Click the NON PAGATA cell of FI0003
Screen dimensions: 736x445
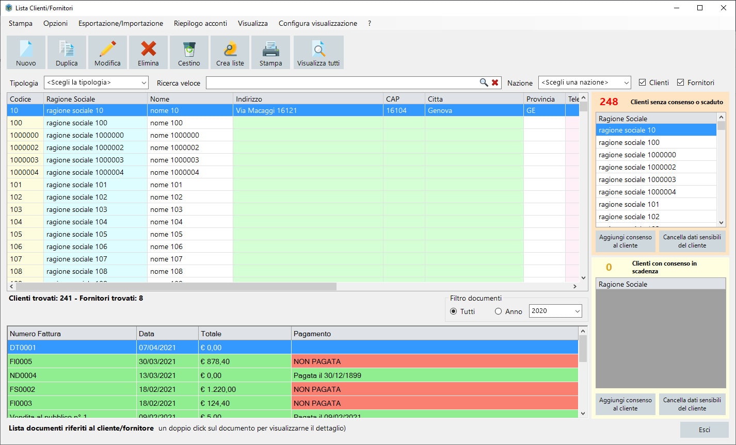435,403
